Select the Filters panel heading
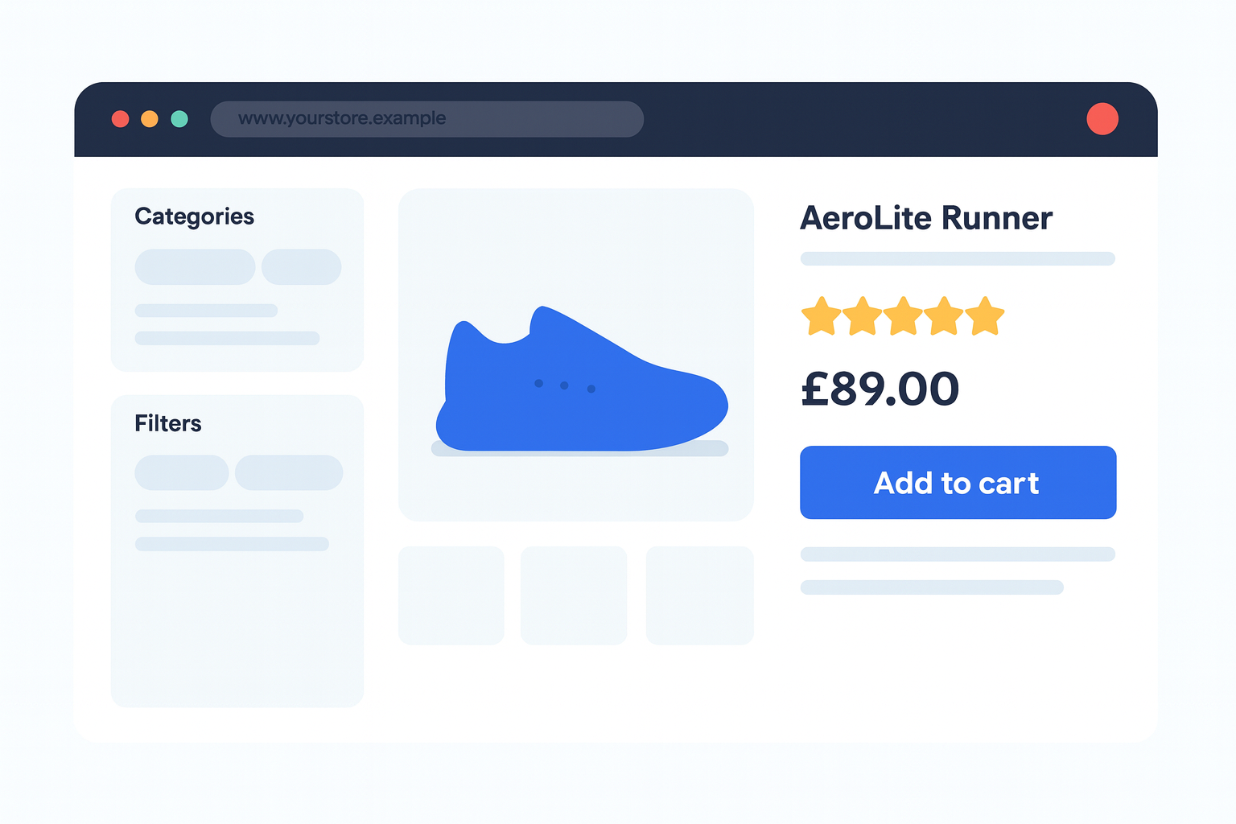This screenshot has height=824, width=1236. [168, 423]
